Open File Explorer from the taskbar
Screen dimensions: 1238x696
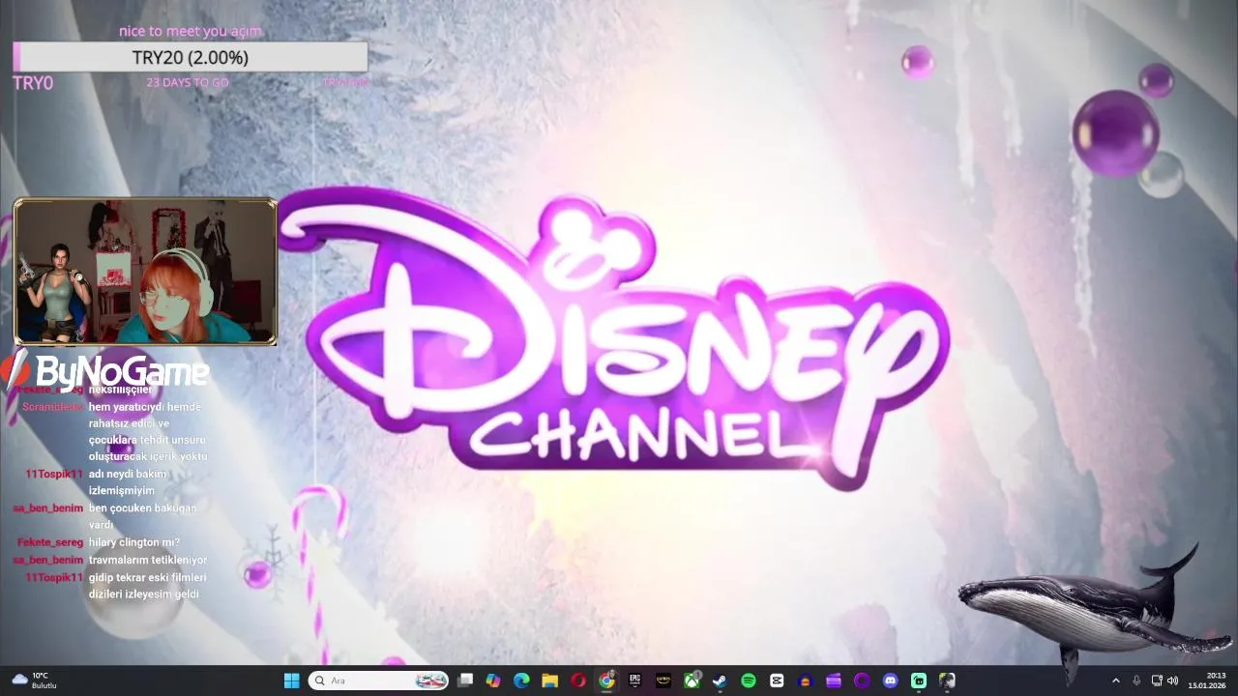click(x=549, y=681)
